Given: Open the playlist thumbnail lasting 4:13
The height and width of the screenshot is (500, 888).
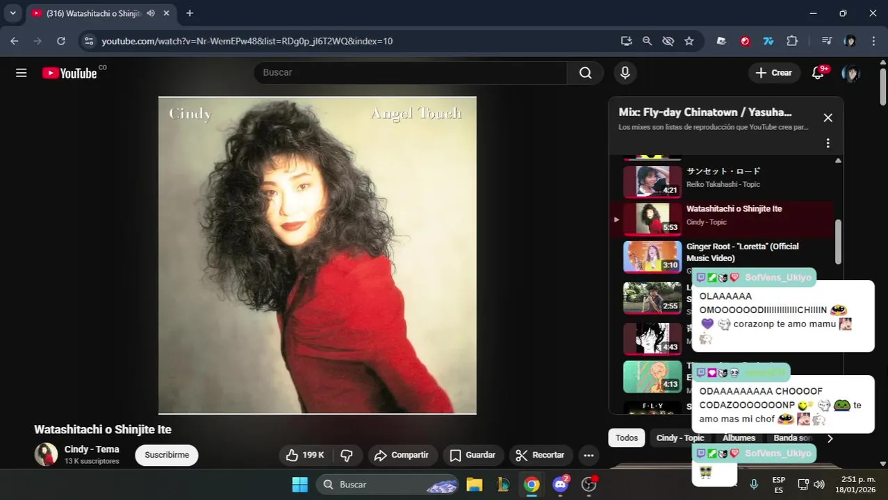Looking at the screenshot, I should tap(652, 376).
